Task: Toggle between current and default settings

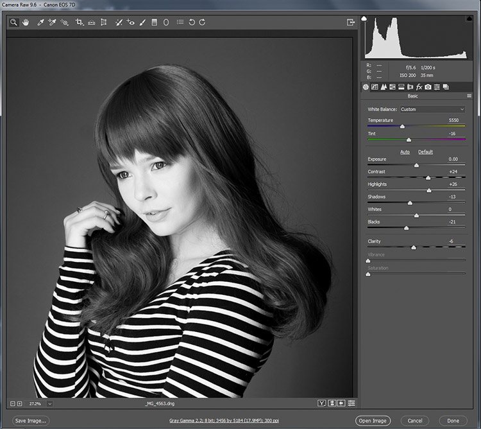Action: tap(351, 403)
